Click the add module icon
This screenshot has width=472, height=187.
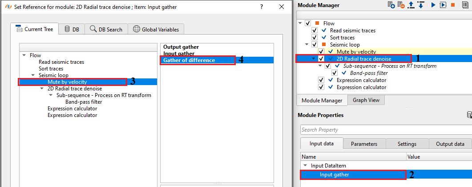(x=391, y=5)
